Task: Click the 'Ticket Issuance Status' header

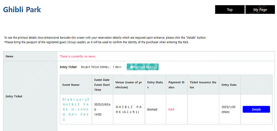Action: 203,85
